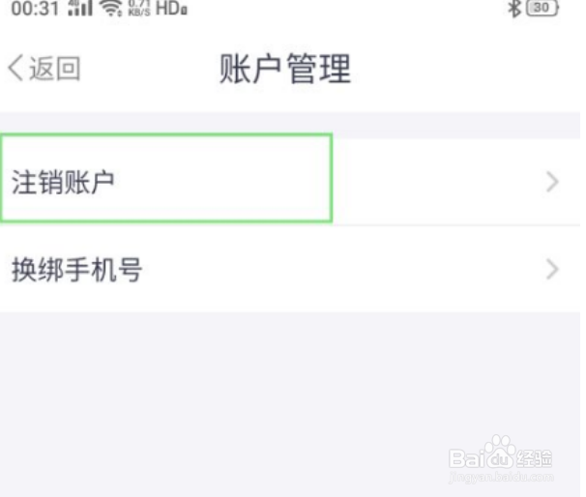This screenshot has height=497, width=586.
Task: Tap the Wi-Fi signal icon
Action: pyautogui.click(x=112, y=9)
